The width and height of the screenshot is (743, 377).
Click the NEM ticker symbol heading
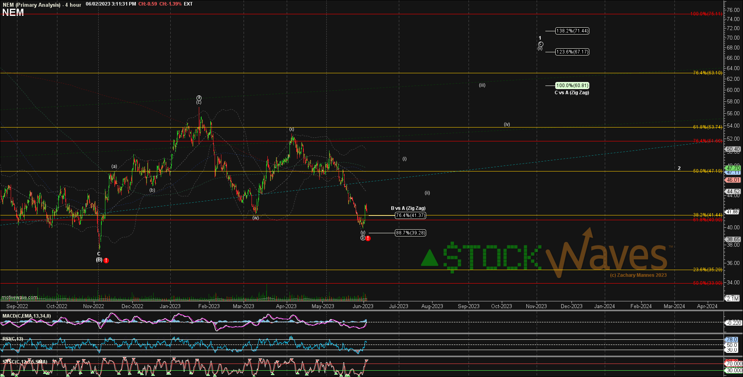[x=13, y=13]
